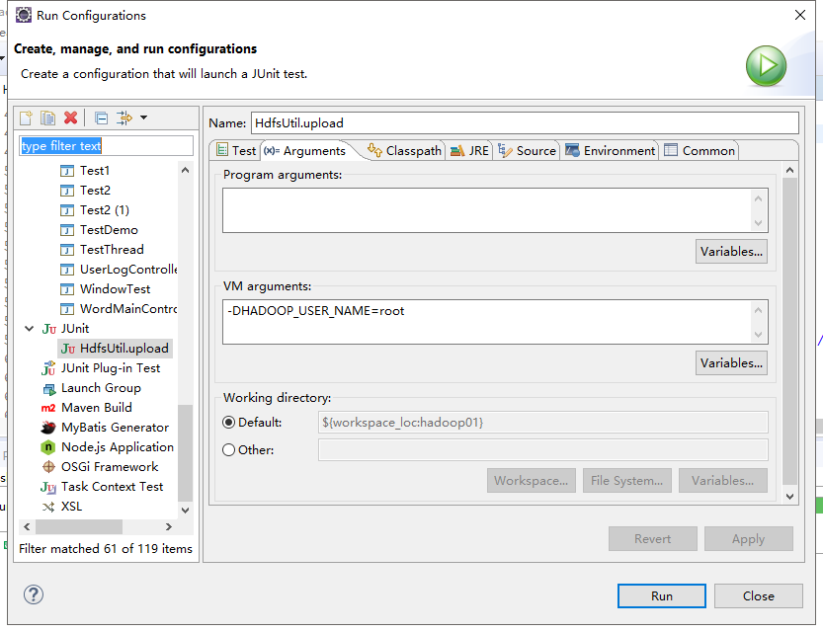Click the Run button
The image size is (823, 632).
click(x=662, y=595)
